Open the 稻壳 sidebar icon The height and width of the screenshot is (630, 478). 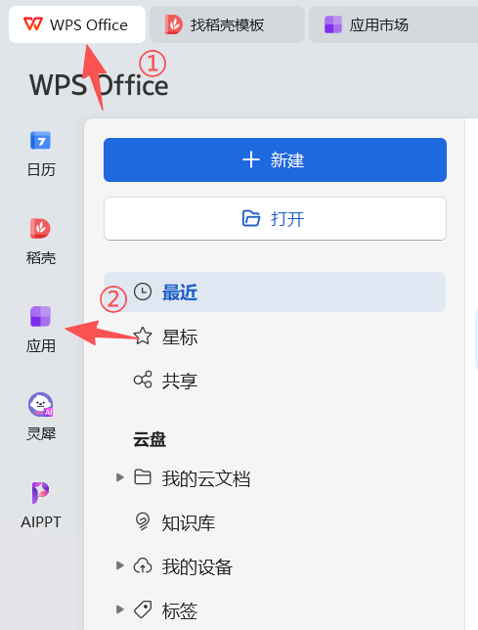(40, 228)
